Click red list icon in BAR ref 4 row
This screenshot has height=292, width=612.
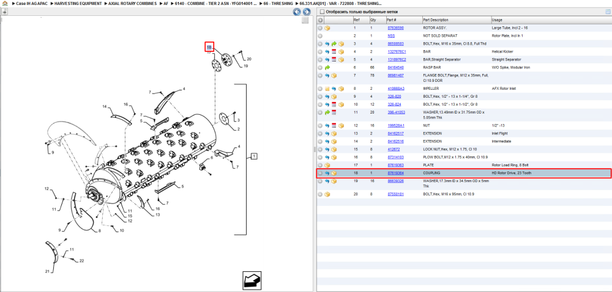[334, 52]
